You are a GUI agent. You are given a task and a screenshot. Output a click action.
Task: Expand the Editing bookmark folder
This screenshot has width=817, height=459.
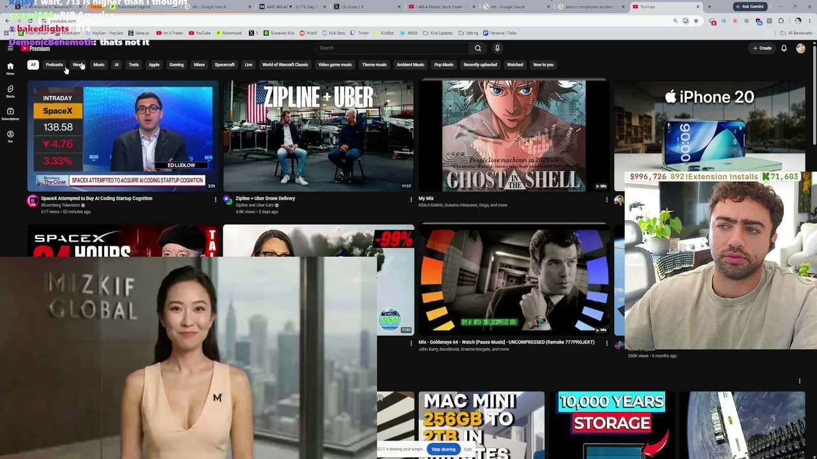(x=468, y=33)
